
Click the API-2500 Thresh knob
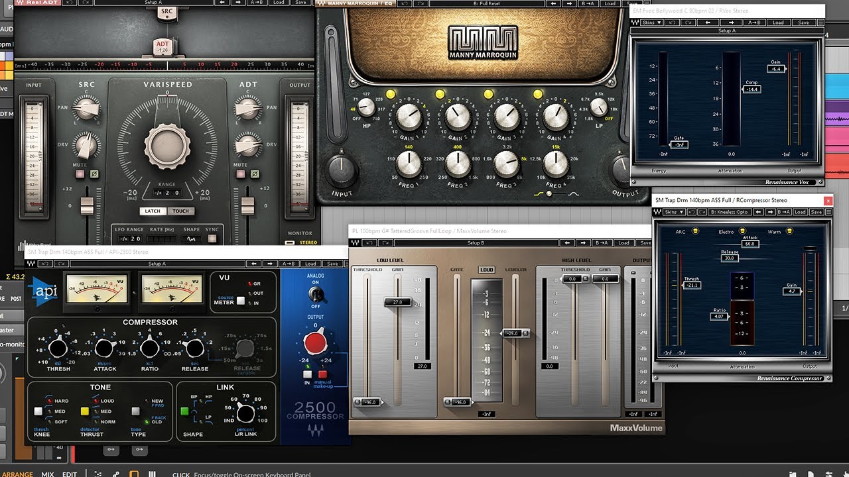point(58,347)
